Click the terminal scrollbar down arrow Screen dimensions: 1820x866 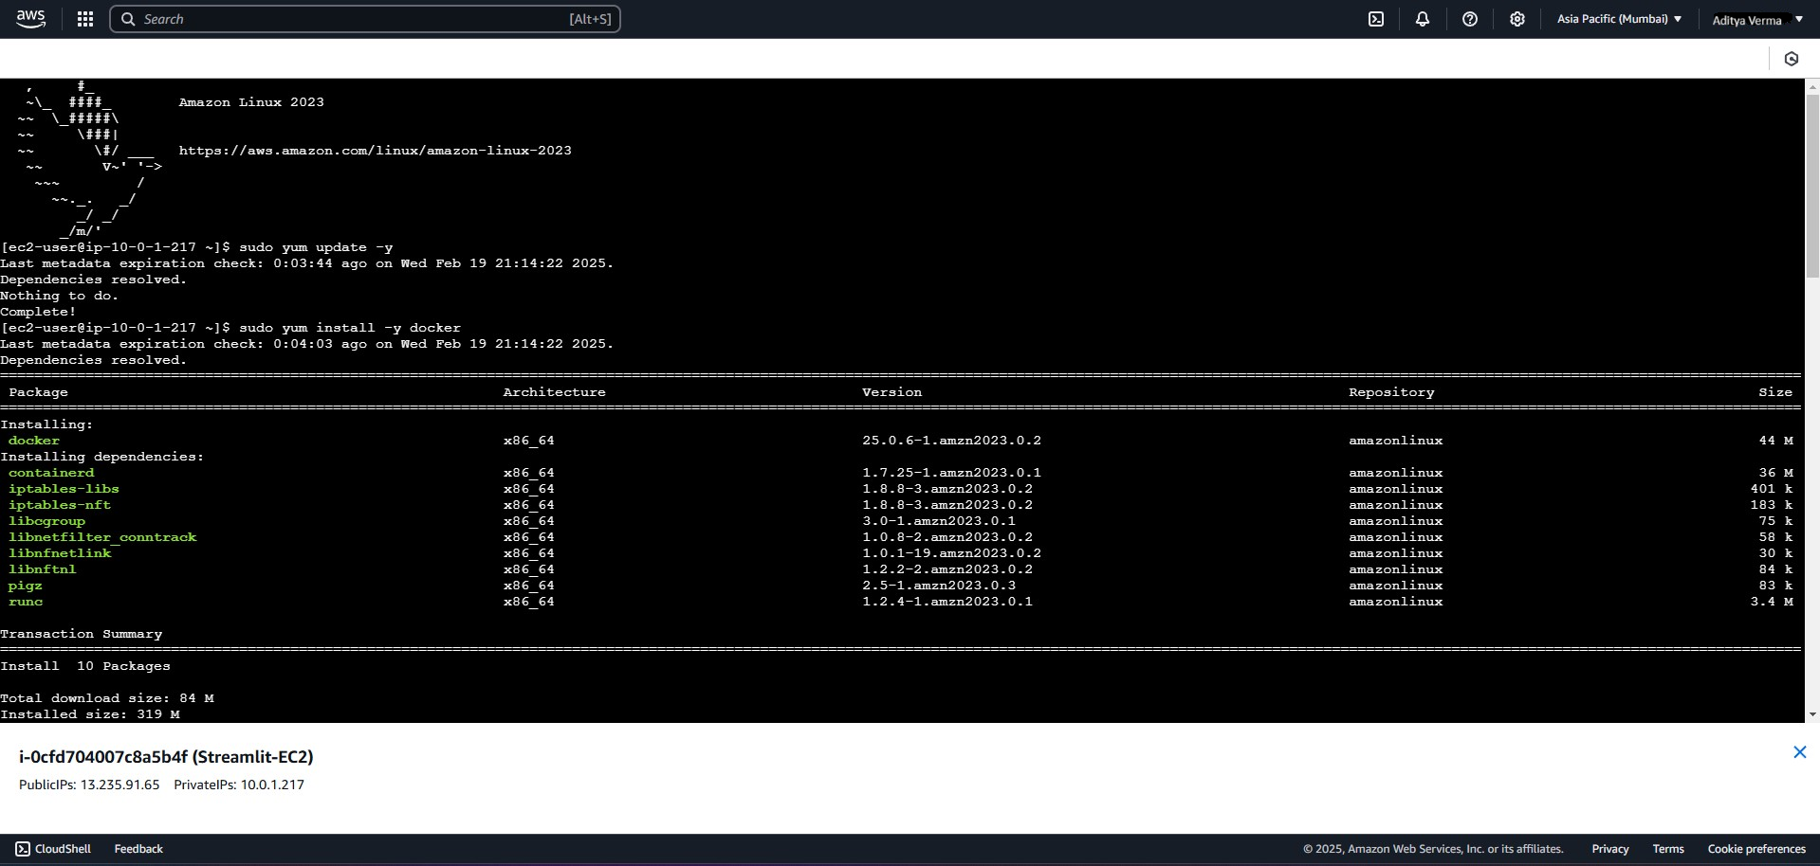[1812, 714]
